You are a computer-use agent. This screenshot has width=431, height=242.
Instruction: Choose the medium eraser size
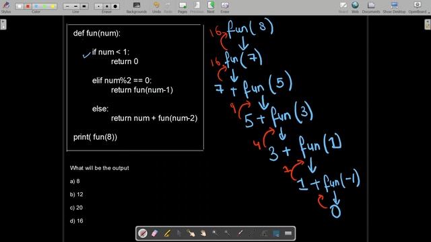(106, 6)
